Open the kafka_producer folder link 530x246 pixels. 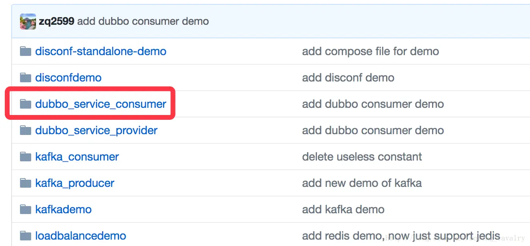click(x=75, y=183)
